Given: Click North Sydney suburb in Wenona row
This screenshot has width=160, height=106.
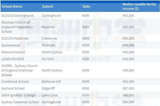Looking at the screenshot, I should click(x=52, y=52).
